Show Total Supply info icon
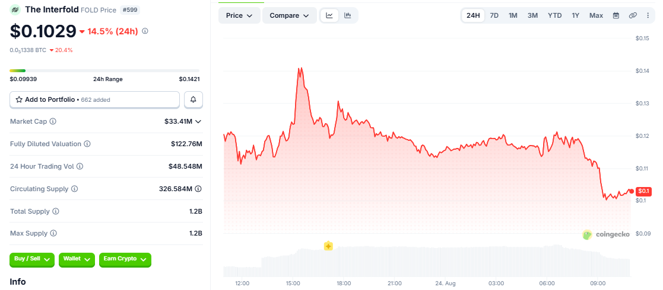Screen dimensions: 663x290 pyautogui.click(x=56, y=211)
